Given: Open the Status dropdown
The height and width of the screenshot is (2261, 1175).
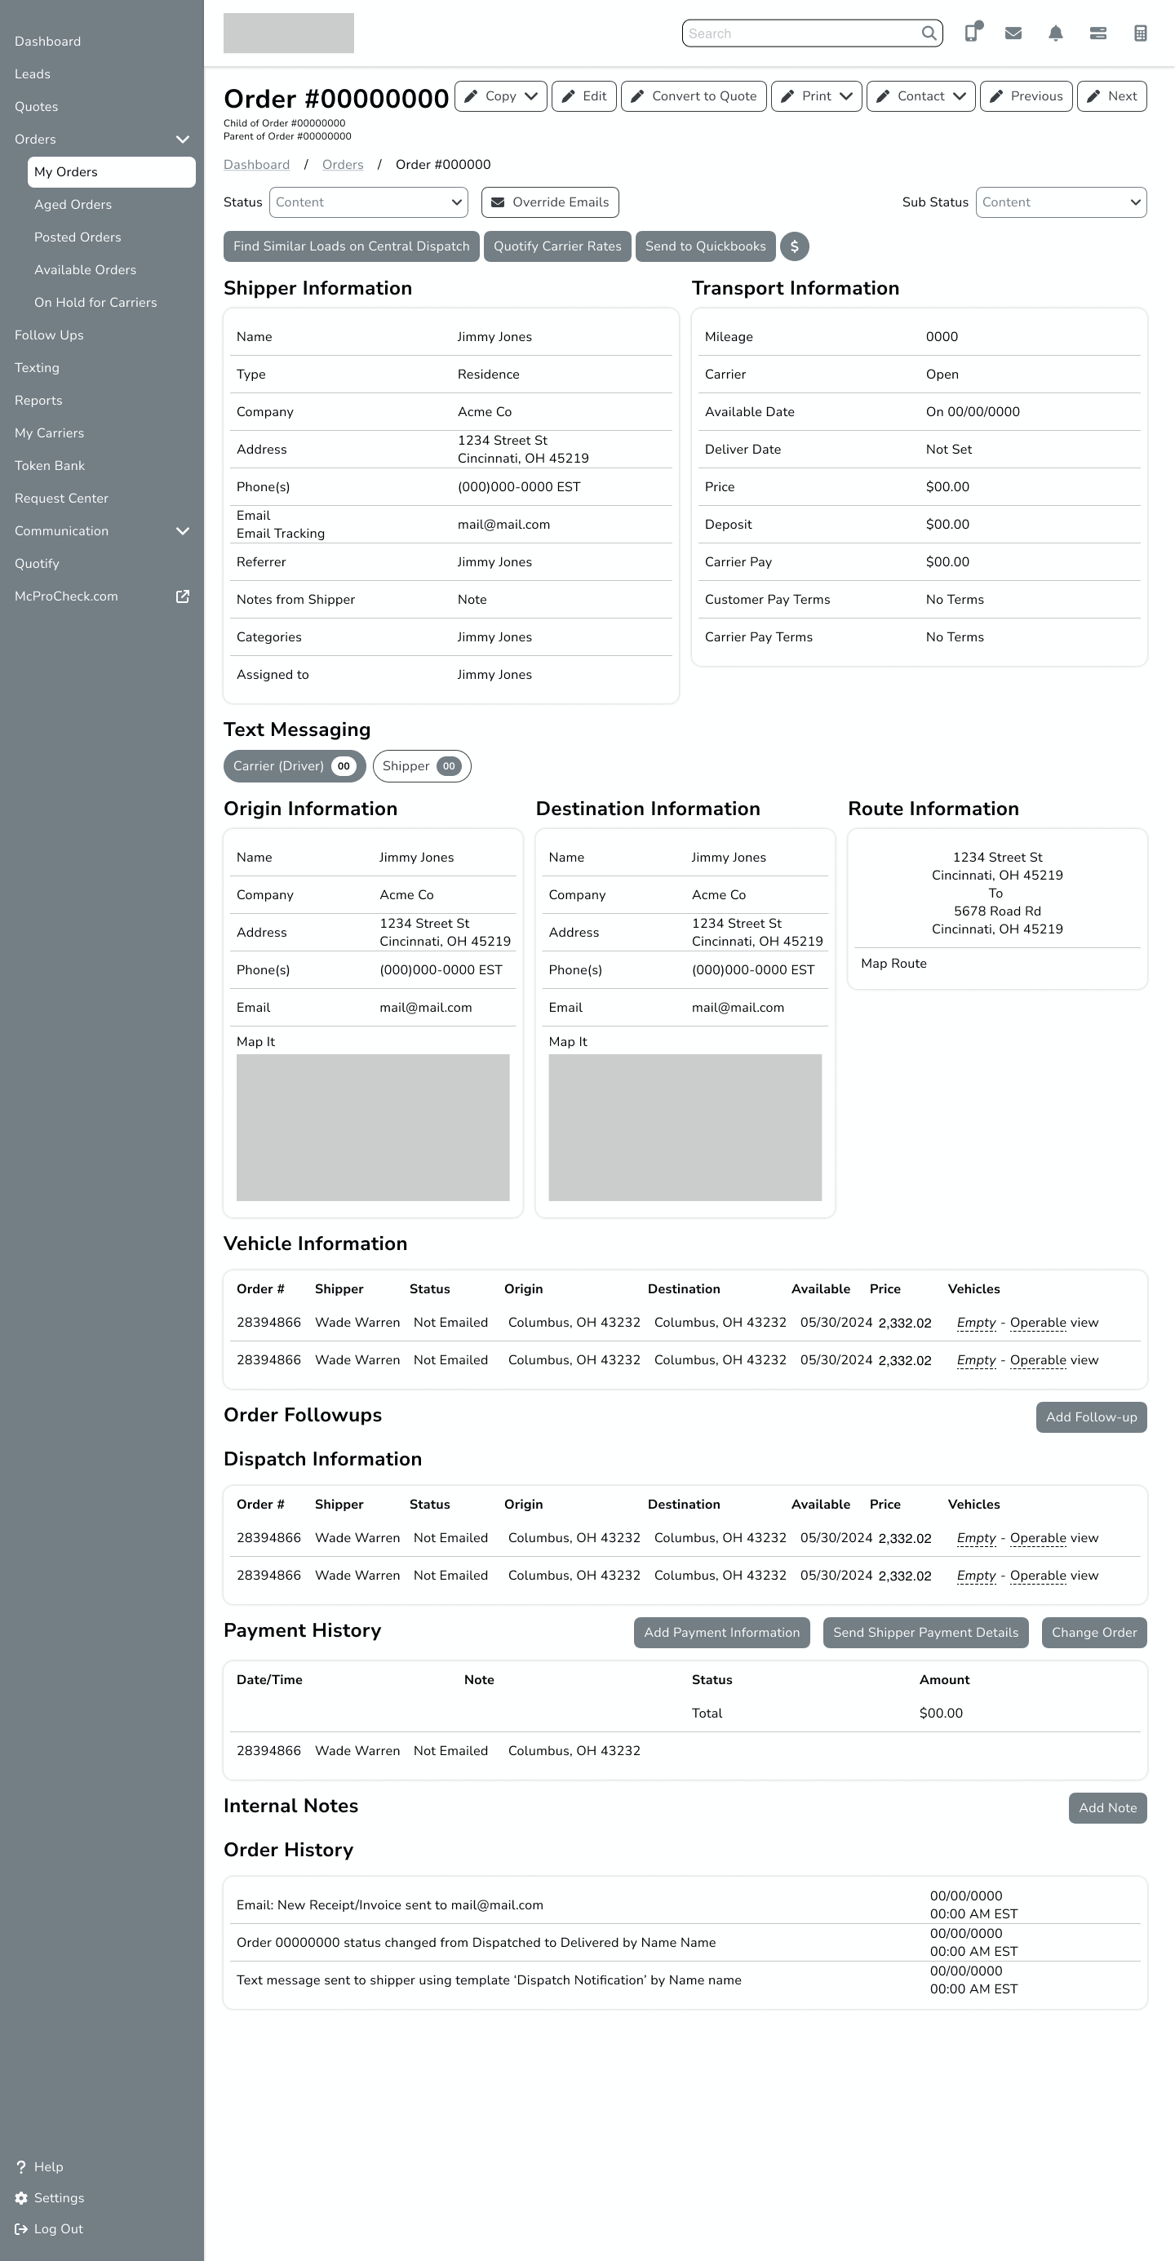Looking at the screenshot, I should click(369, 202).
